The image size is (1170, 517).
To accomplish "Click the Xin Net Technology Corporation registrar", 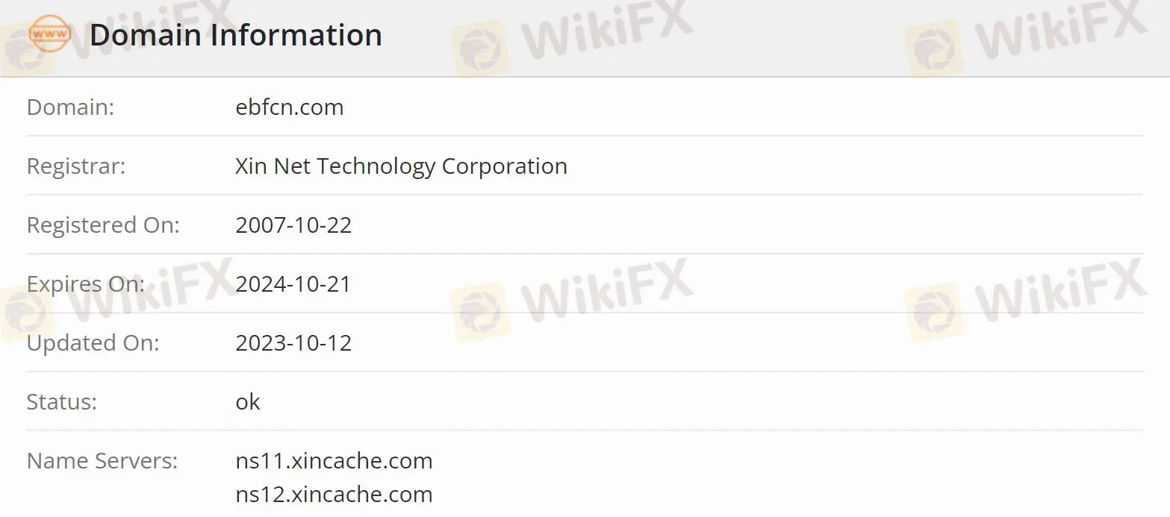I will pos(401,166).
